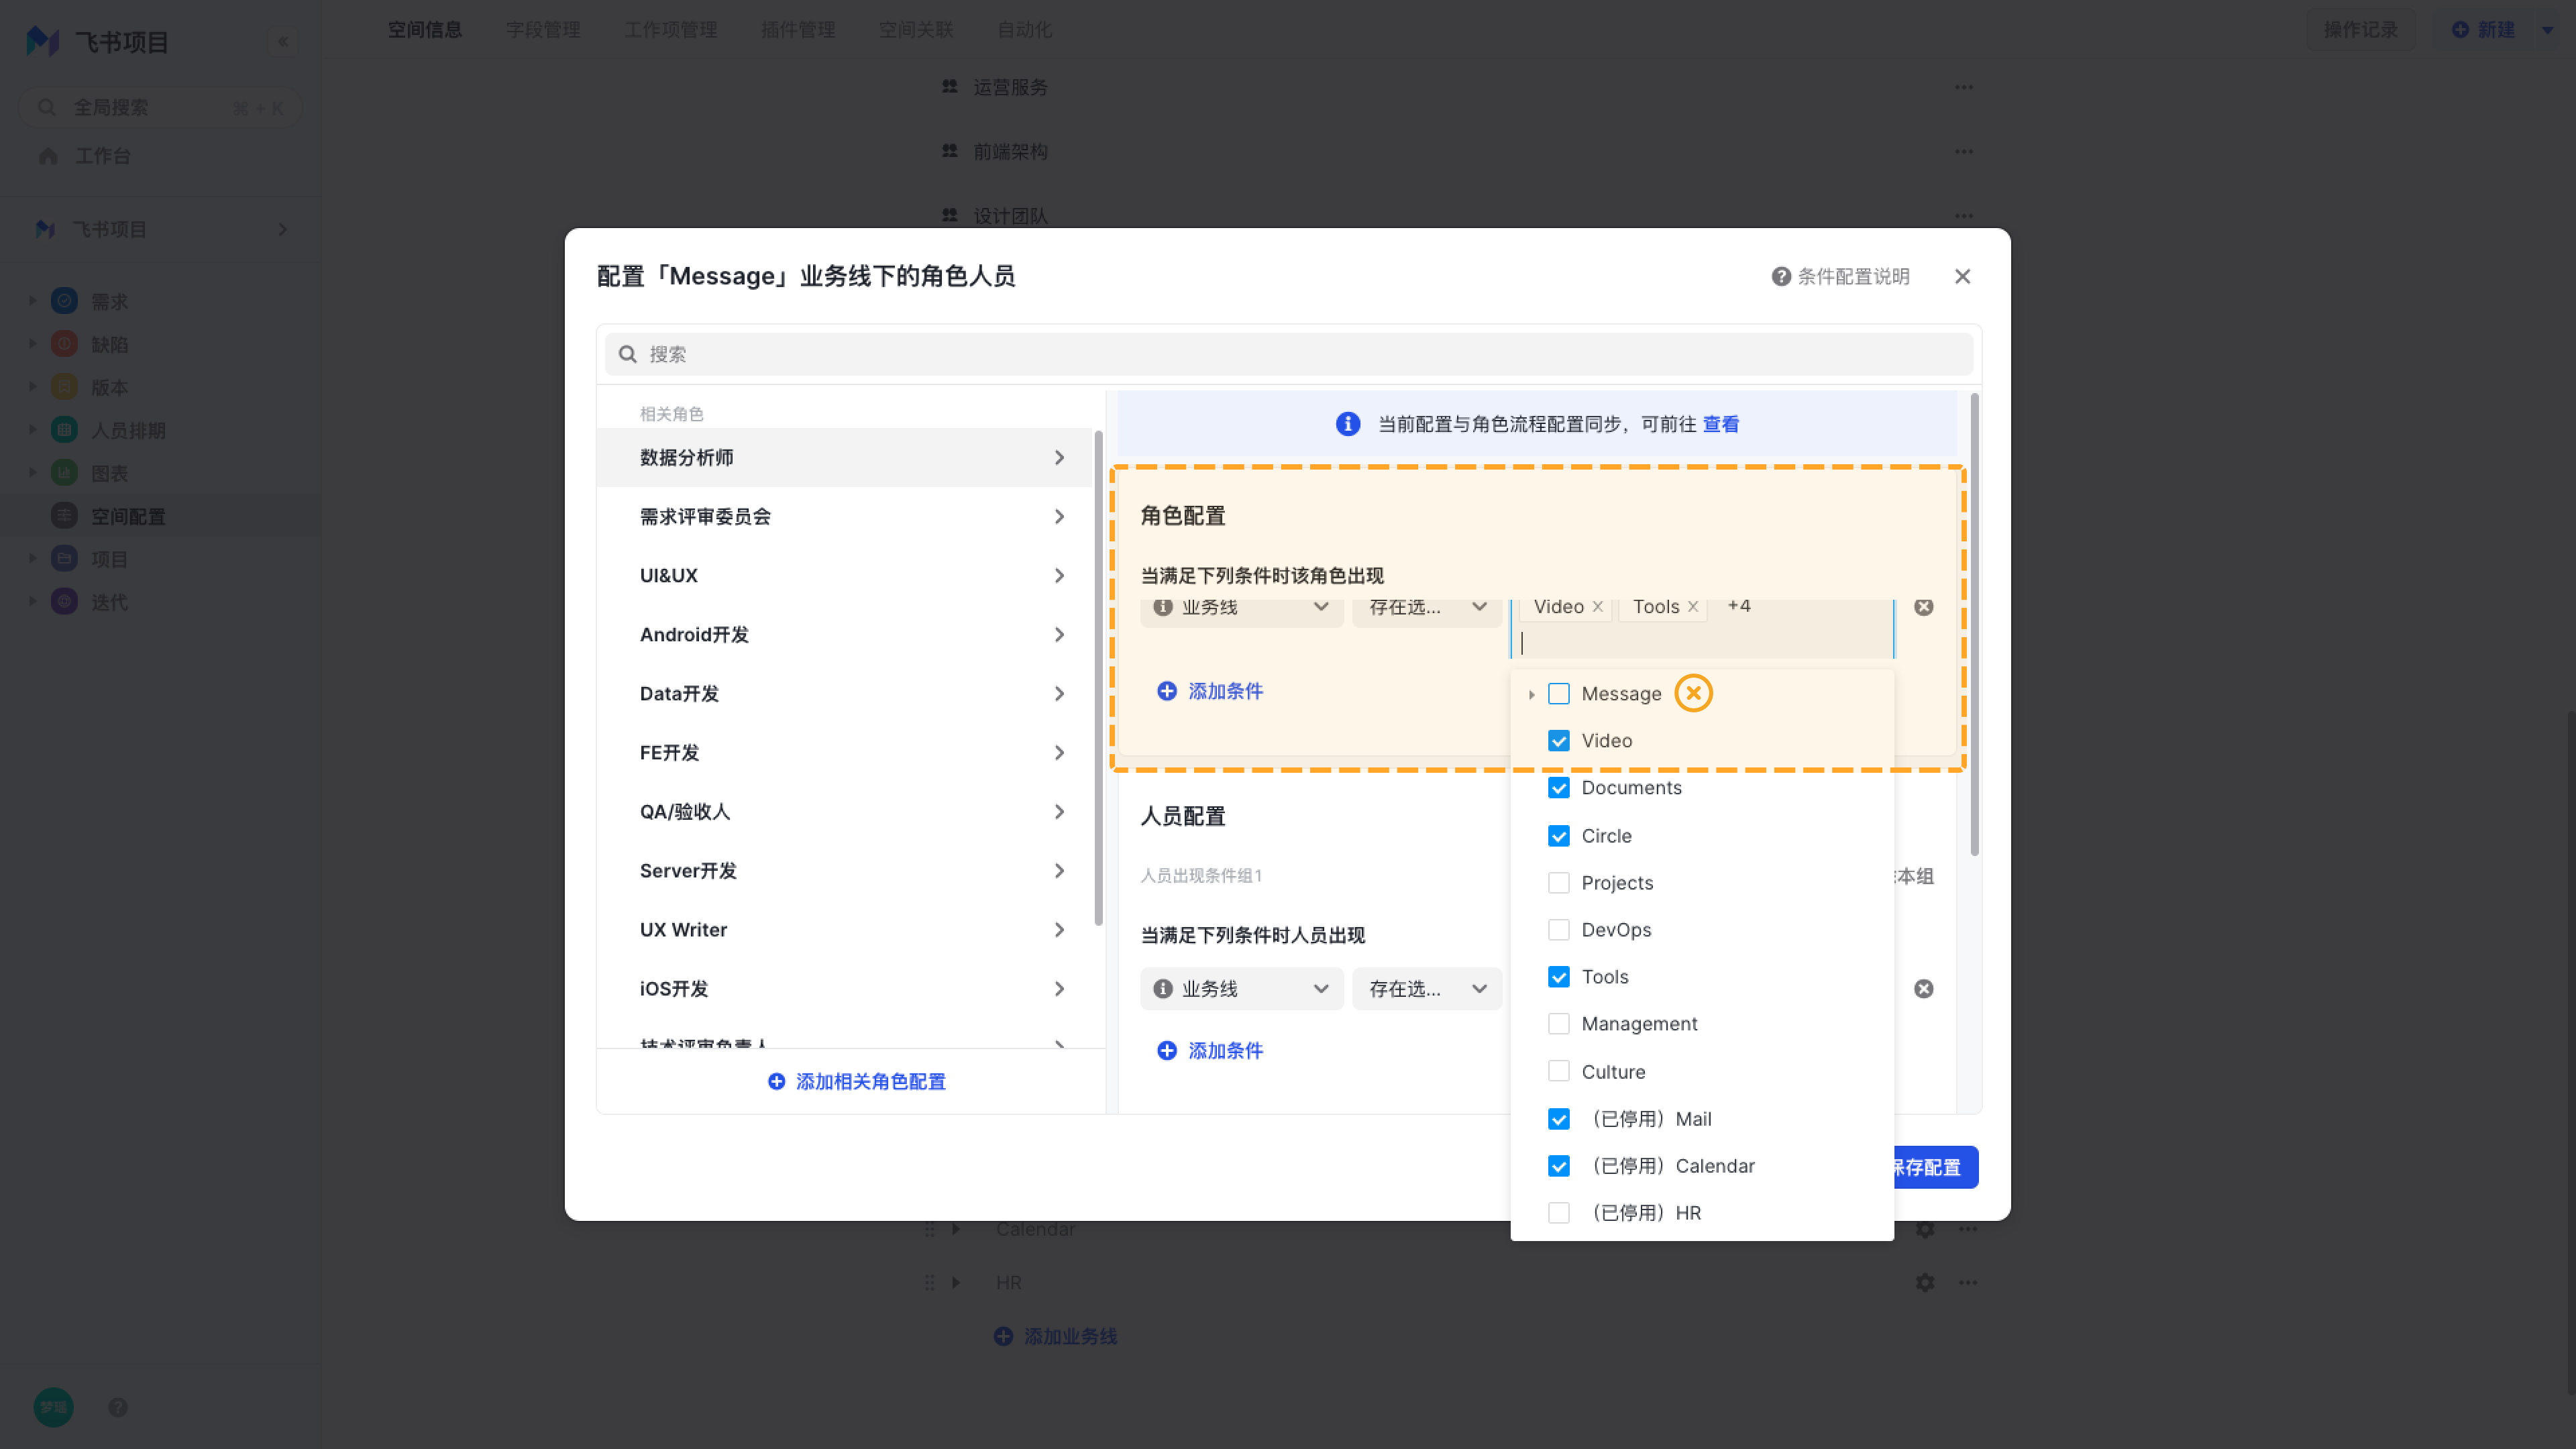The image size is (2576, 1449).
Task: Close the Message role configuration dialog
Action: (1962, 276)
